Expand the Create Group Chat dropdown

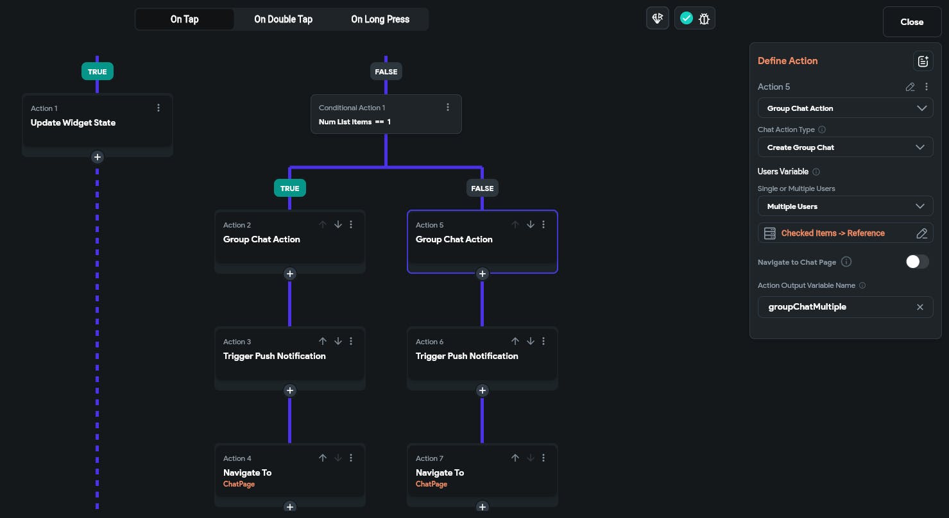coord(845,147)
